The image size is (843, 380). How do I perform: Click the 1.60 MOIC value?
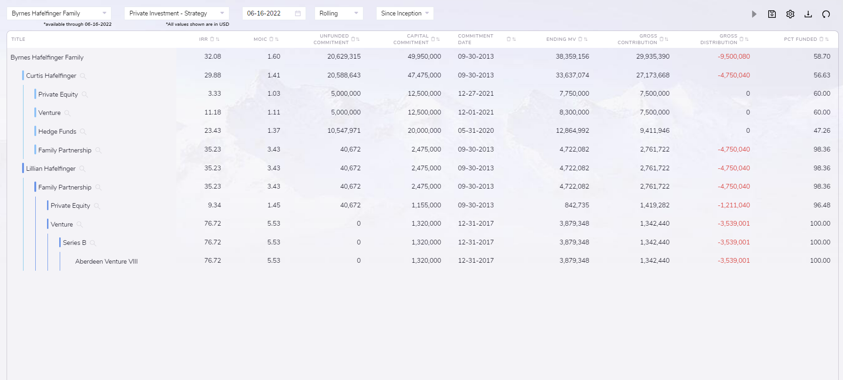point(274,56)
